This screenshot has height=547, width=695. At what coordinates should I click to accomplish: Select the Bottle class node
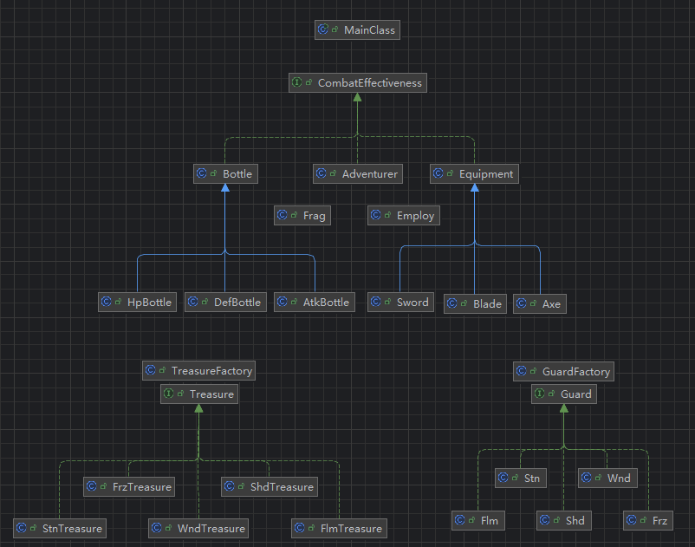tap(226, 173)
